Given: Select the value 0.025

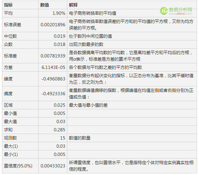Looking at the screenshot, I should [x=59, y=105].
